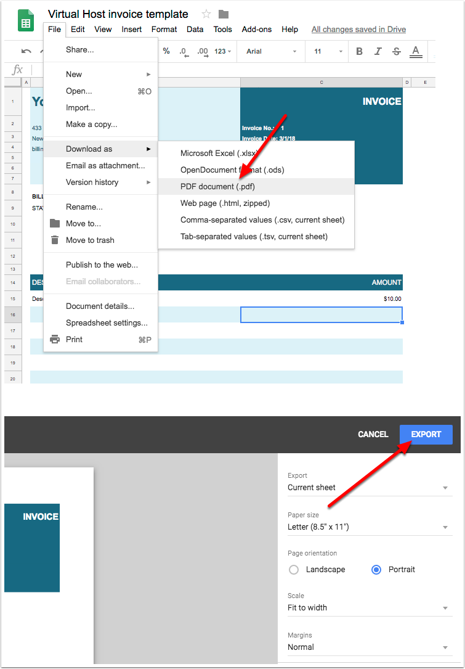This screenshot has height=669, width=465.
Task: Choose Publish to the web...
Action: click(100, 265)
